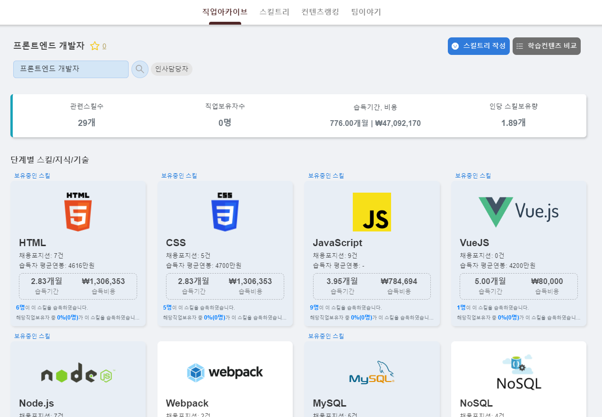602x417 pixels.
Task: Click the 스킬트리 작성 button
Action: pyautogui.click(x=479, y=46)
